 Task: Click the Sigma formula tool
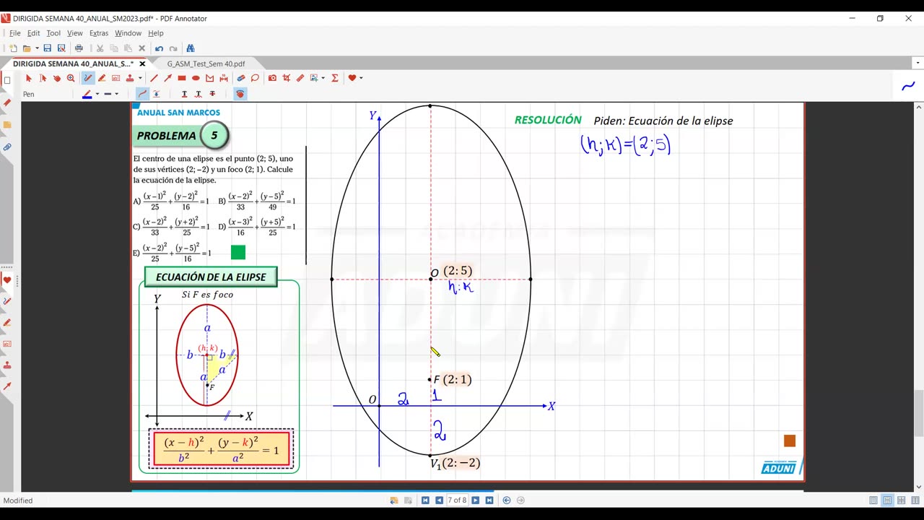click(335, 78)
